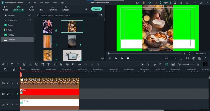Viewport: 210px width, 111px height.
Task: Save project with the floppy disk icon
Action: [175, 3]
